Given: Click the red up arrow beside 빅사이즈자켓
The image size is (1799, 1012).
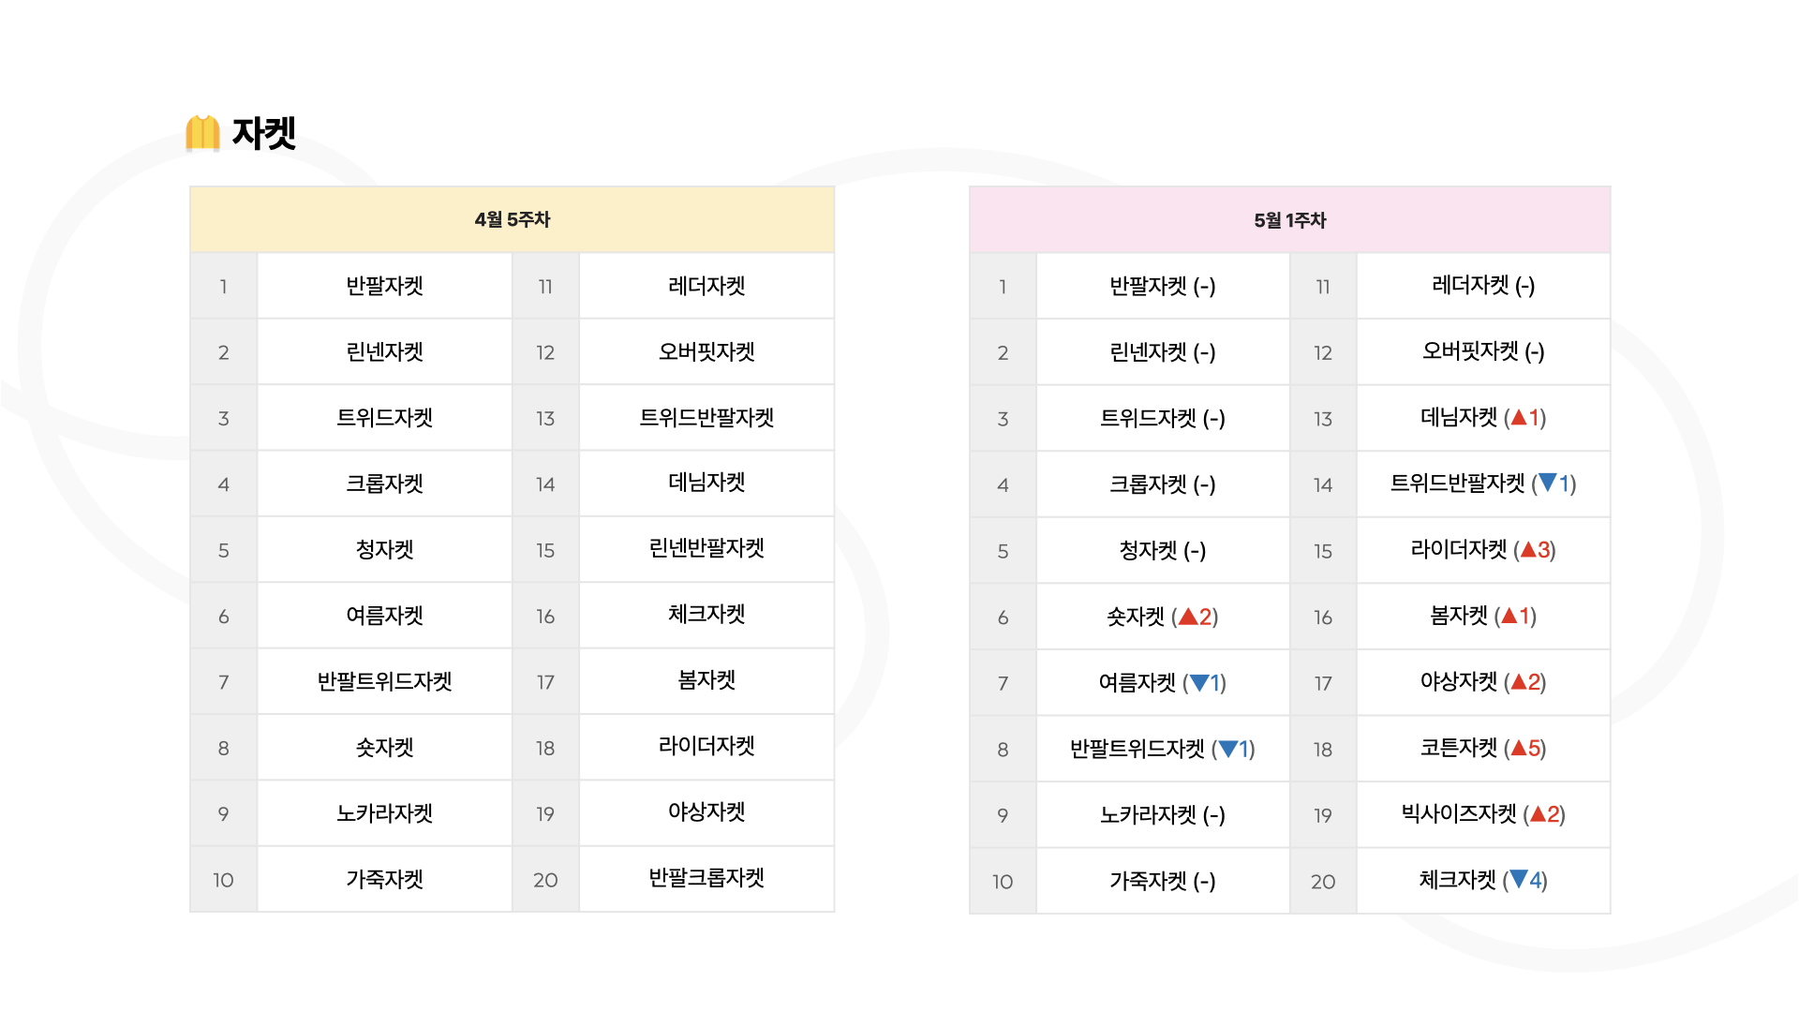Looking at the screenshot, I should tap(1538, 814).
